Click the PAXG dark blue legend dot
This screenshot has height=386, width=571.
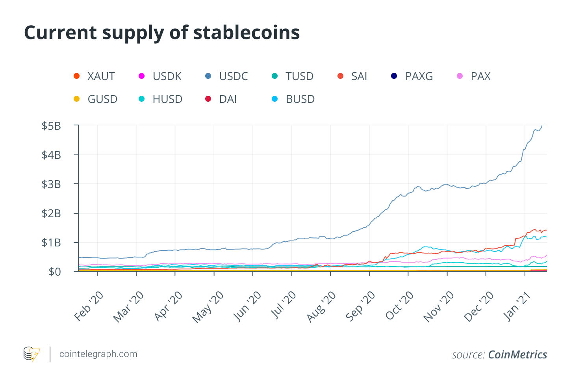click(394, 76)
